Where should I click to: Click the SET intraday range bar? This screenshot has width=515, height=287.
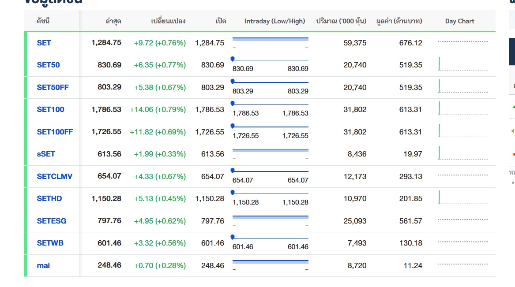point(270,39)
